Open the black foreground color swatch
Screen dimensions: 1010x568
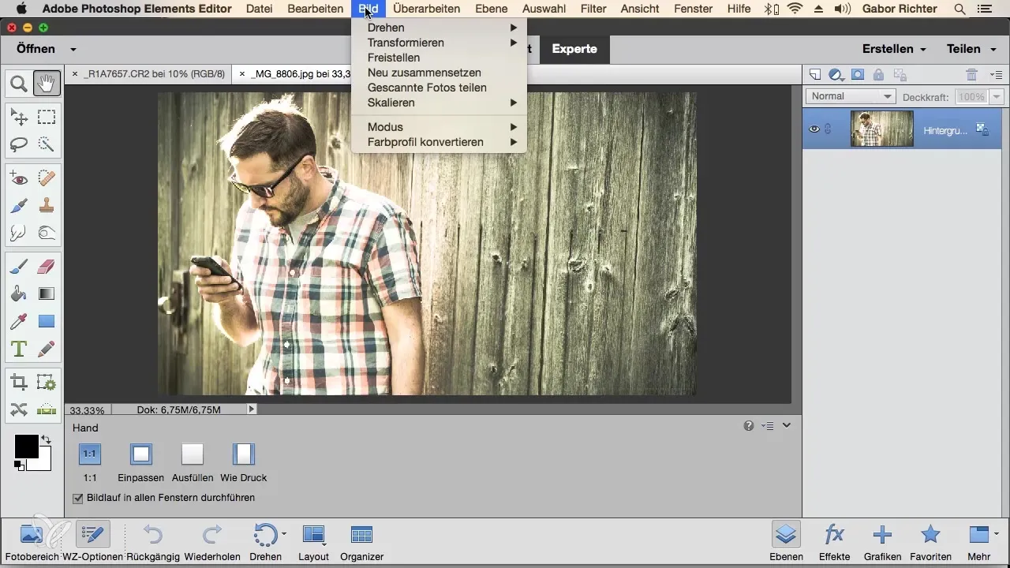coord(26,446)
